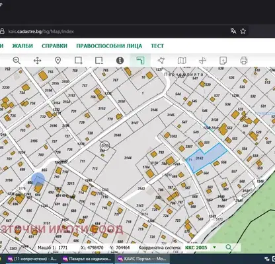
Task: Click the export document icon
Action: pyautogui.click(x=223, y=60)
